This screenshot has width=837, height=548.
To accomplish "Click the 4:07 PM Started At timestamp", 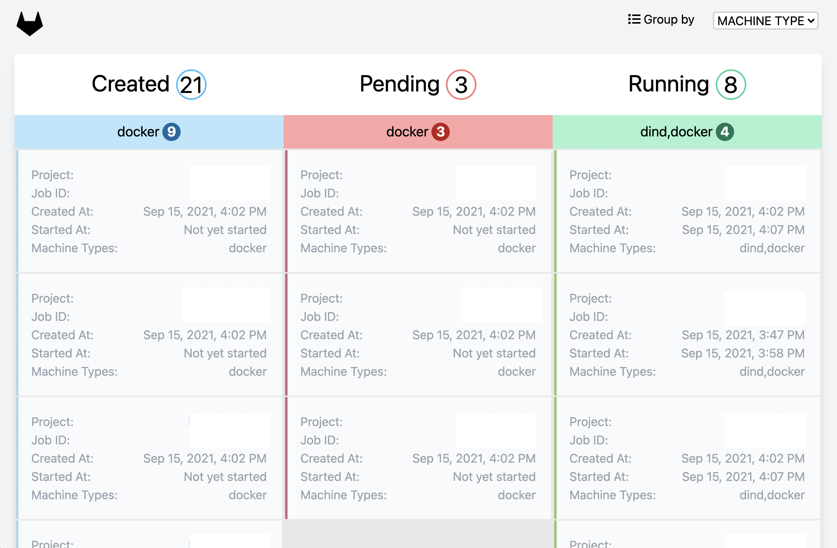I will pyautogui.click(x=742, y=229).
